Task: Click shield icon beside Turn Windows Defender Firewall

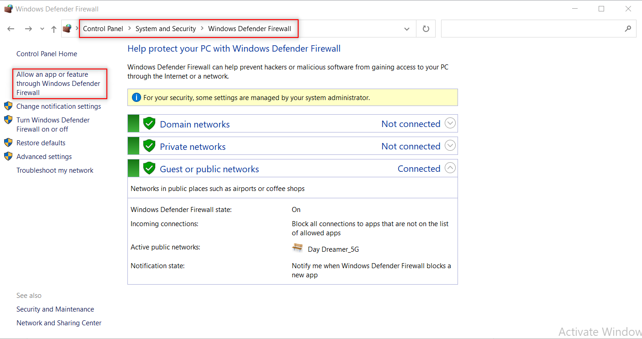Action: pyautogui.click(x=8, y=120)
